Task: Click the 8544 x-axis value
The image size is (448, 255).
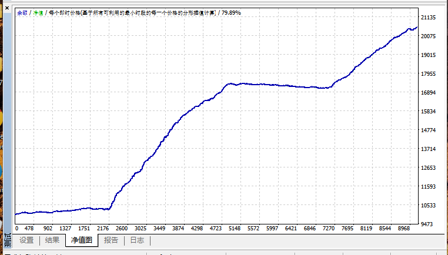Action: pyautogui.click(x=385, y=229)
